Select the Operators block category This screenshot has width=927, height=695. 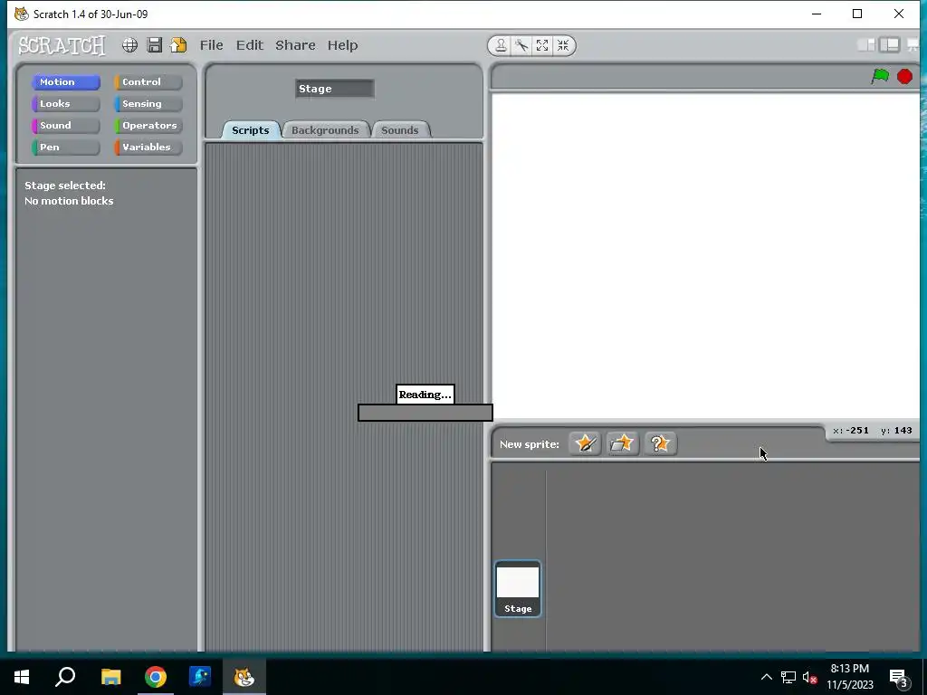pyautogui.click(x=148, y=125)
